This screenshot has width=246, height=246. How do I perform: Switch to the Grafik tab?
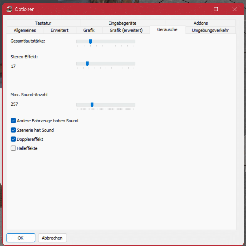coord(89,30)
